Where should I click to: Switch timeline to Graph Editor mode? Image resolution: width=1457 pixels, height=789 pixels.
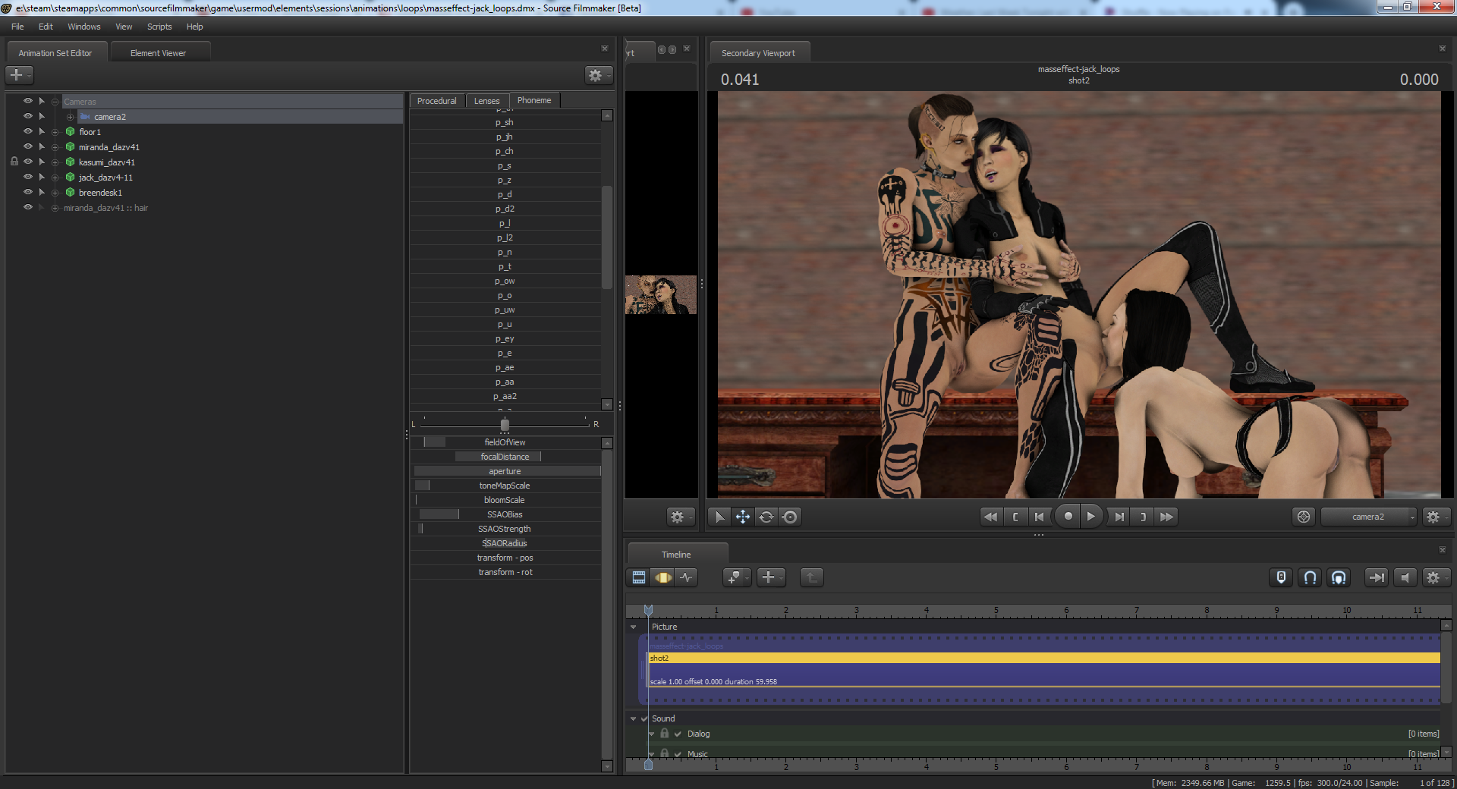(687, 577)
